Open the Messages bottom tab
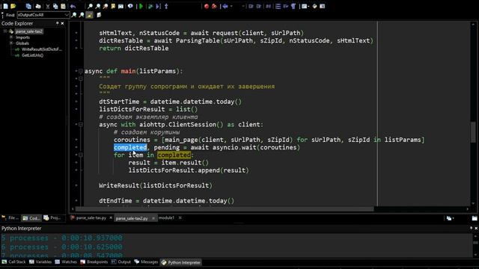The image size is (479, 269). 147,262
